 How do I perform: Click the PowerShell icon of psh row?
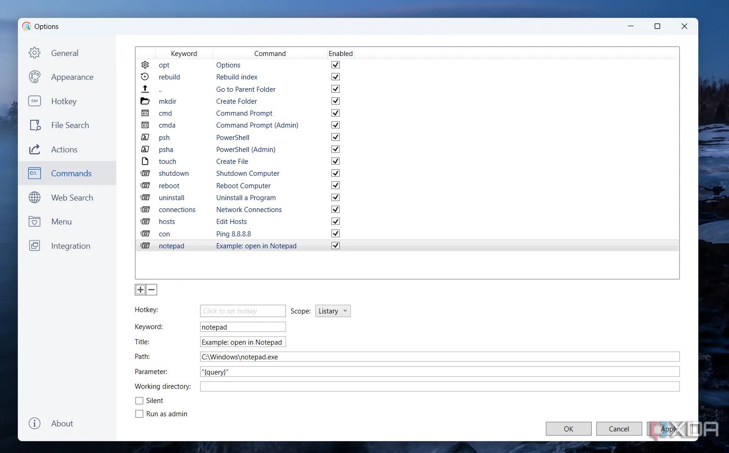click(x=145, y=137)
